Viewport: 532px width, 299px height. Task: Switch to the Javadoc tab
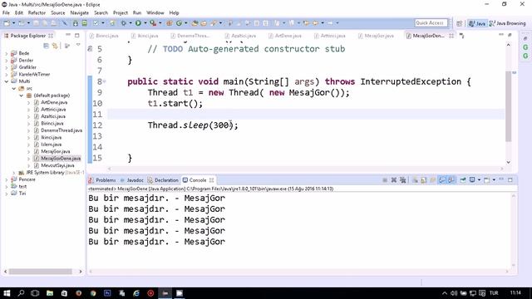tap(131, 180)
